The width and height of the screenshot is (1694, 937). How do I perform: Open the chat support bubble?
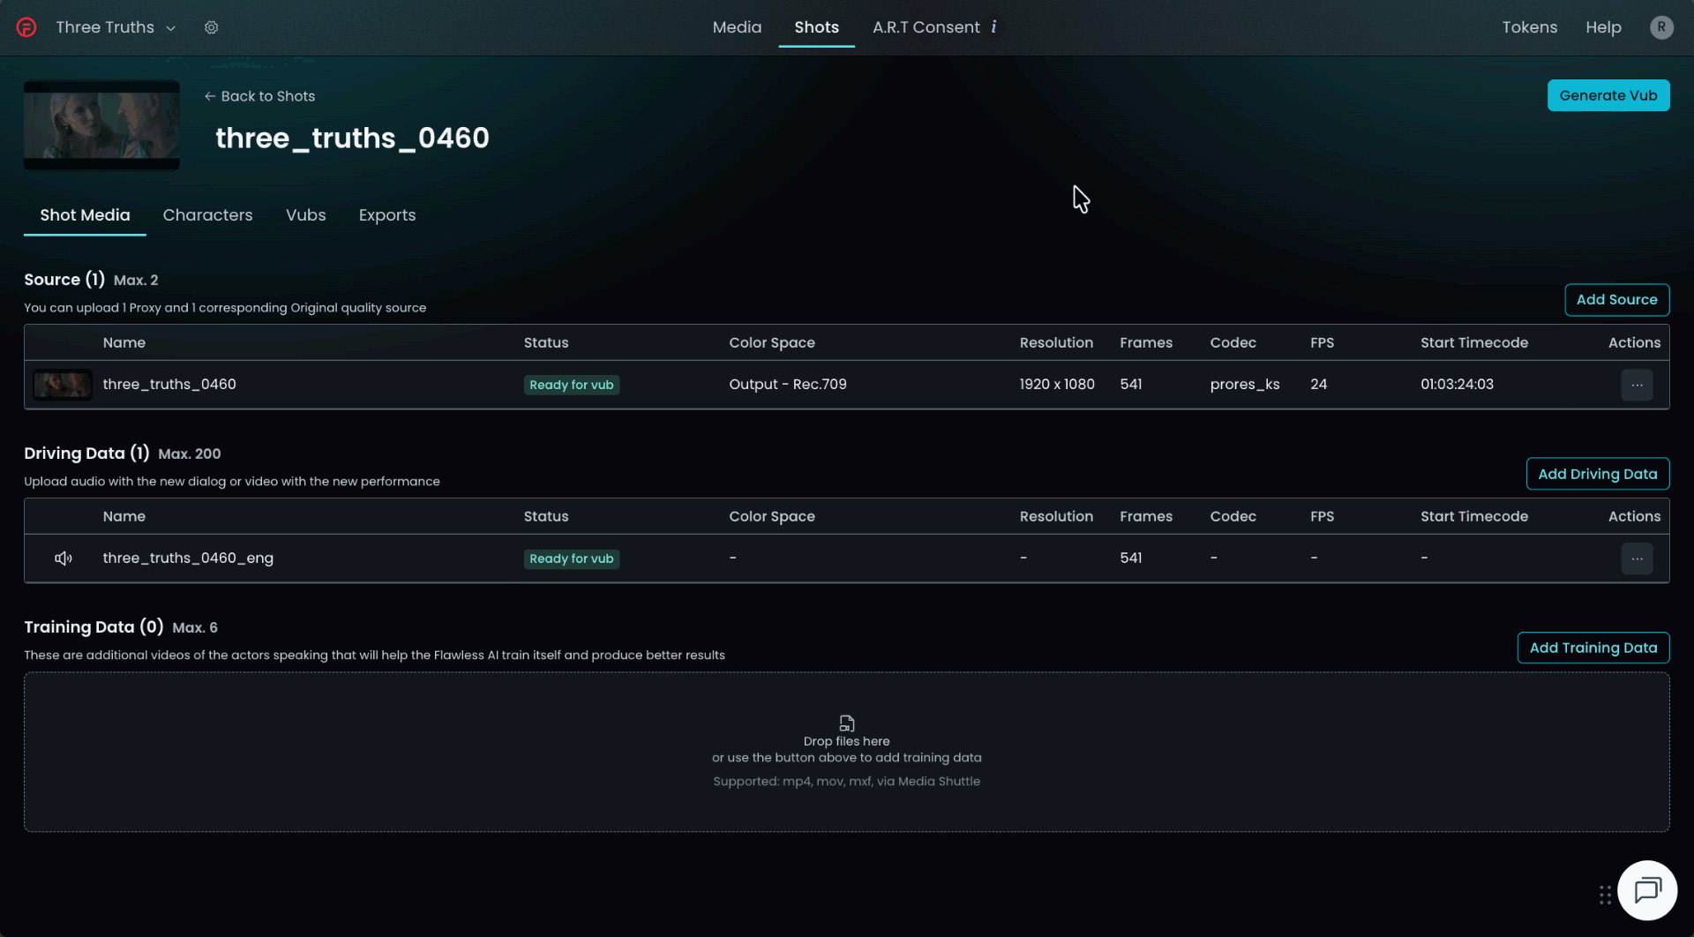(x=1647, y=890)
